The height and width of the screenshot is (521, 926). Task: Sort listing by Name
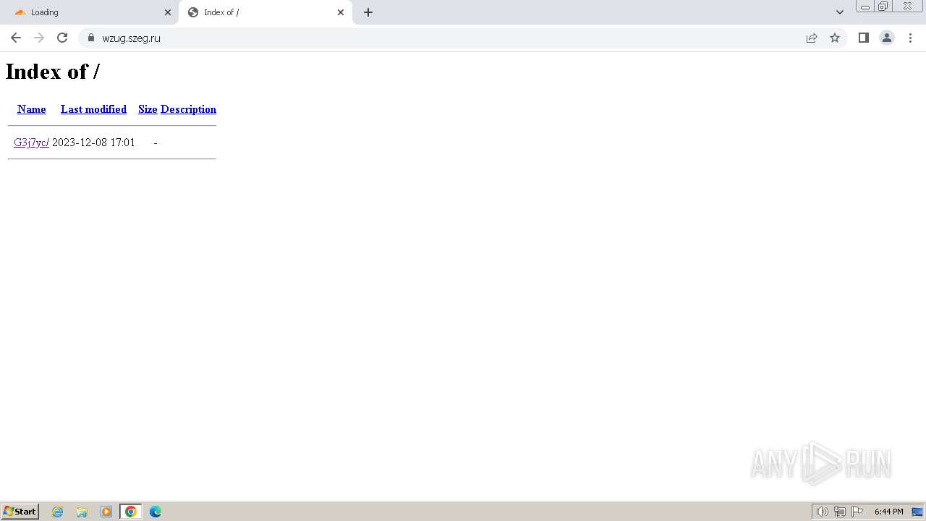point(32,109)
